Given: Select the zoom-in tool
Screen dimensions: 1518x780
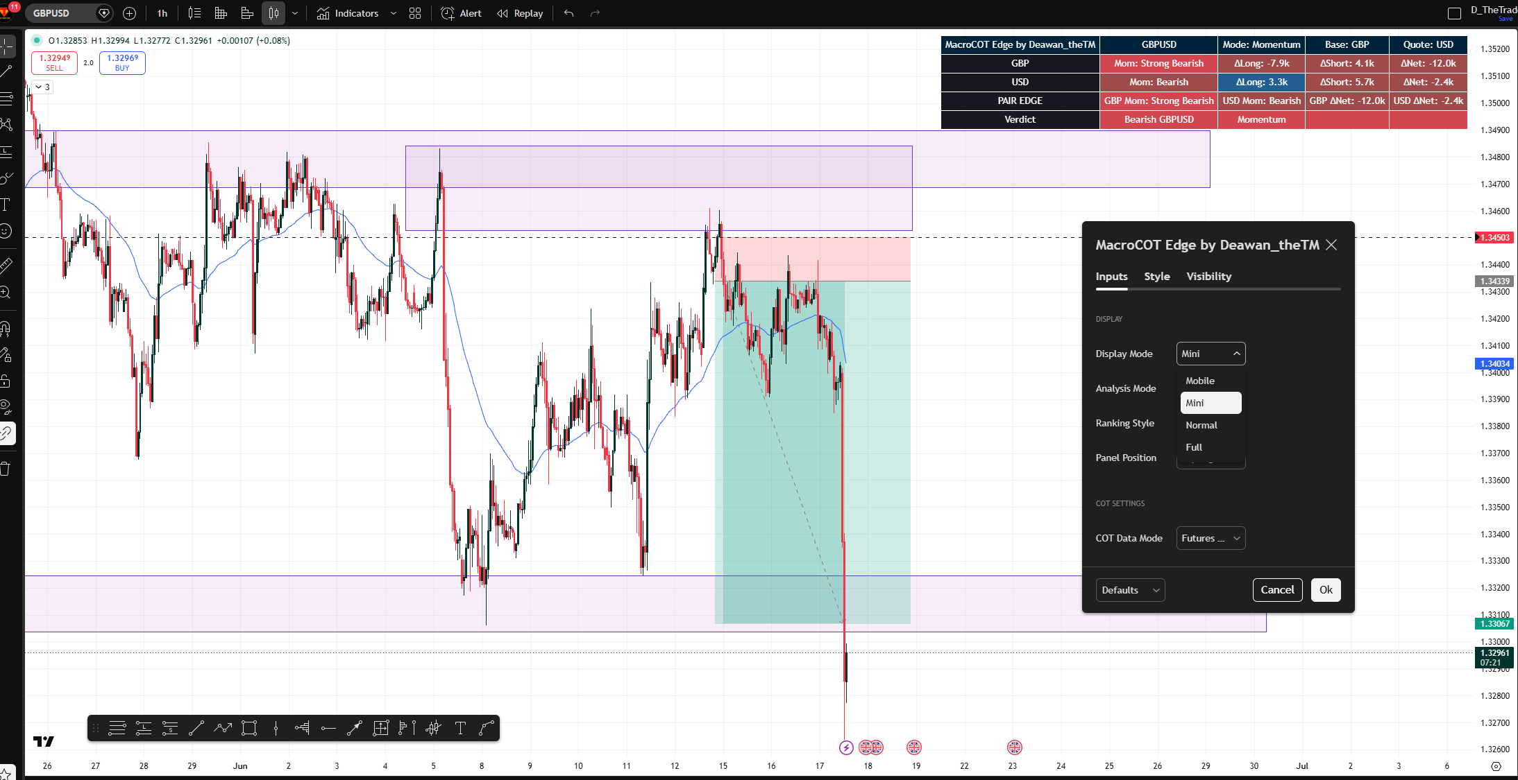Looking at the screenshot, I should coord(6,292).
